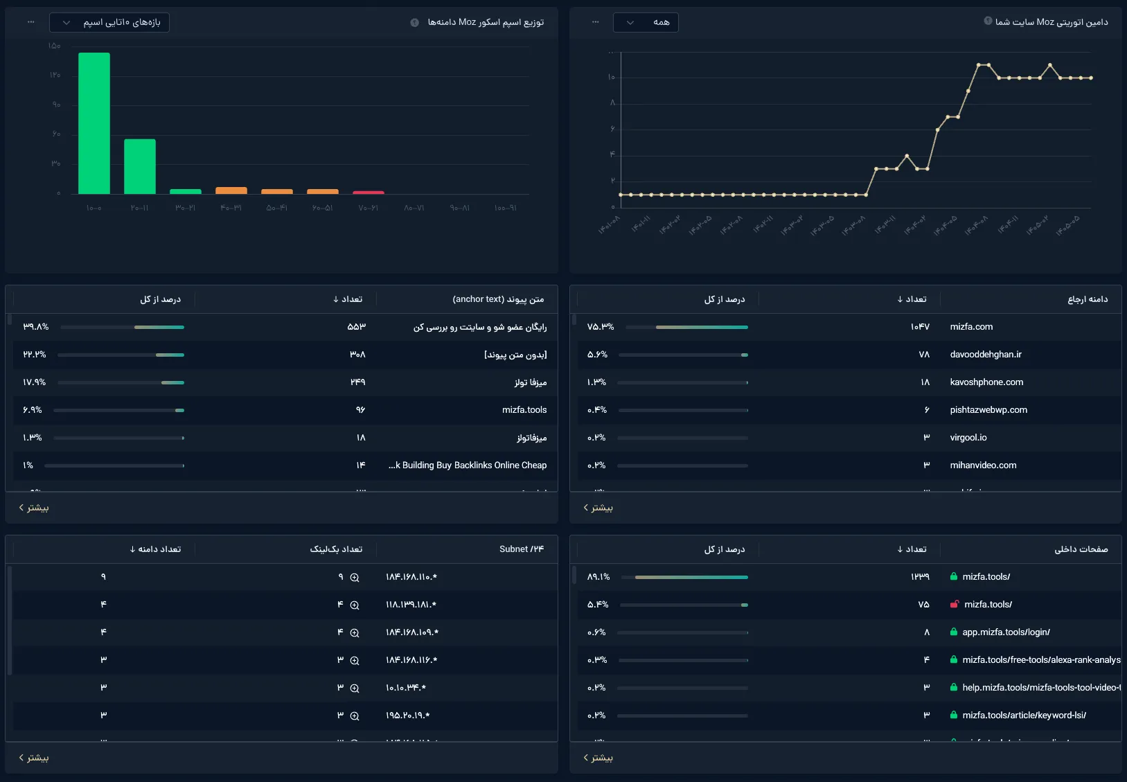Magnify backlinks for subnet 10.10.34.*
The image size is (1127, 782).
pyautogui.click(x=355, y=688)
